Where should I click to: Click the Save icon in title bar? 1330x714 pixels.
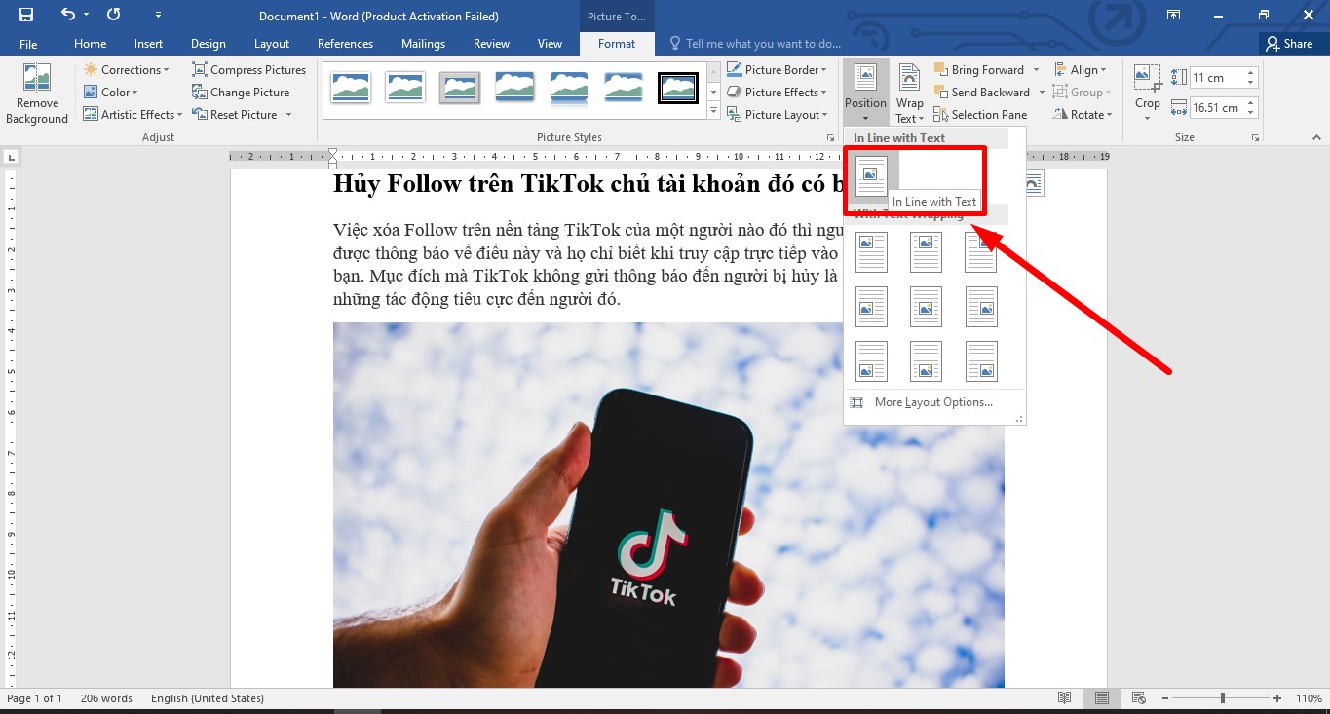click(x=25, y=15)
